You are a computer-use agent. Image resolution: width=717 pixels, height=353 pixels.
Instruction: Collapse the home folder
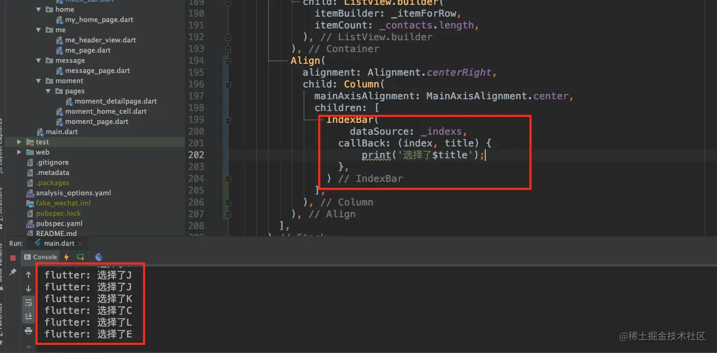[39, 10]
